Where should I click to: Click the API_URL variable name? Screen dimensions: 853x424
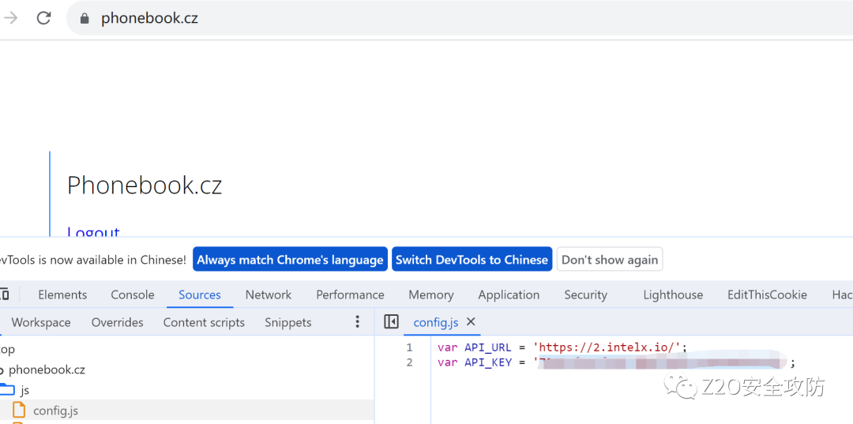[488, 347]
